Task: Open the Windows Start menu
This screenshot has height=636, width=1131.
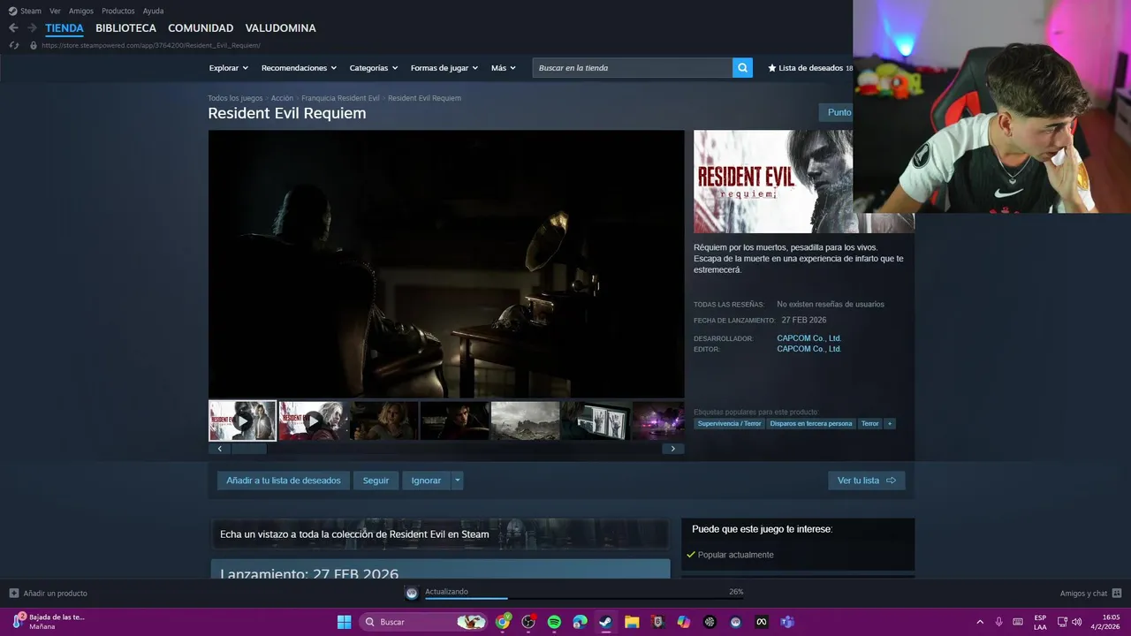Action: (x=344, y=622)
